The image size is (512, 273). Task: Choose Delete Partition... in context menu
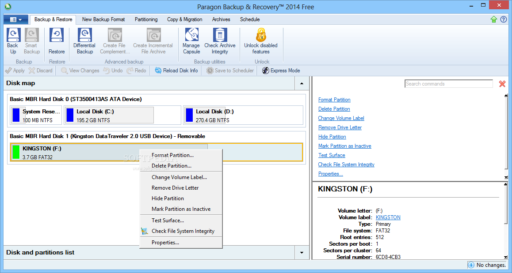[x=181, y=166]
